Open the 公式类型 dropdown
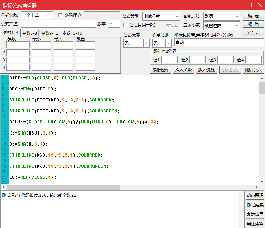265x228 pixels. pos(177,17)
